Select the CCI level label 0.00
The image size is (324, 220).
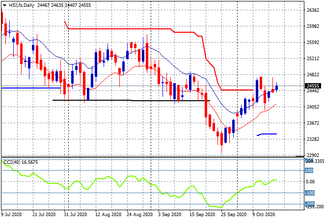(x=310, y=182)
